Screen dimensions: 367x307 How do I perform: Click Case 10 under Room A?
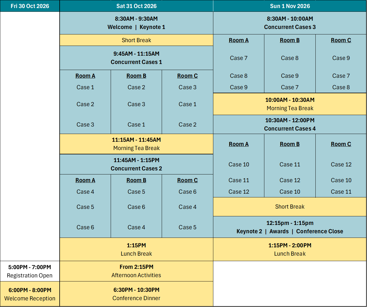[x=239, y=164]
